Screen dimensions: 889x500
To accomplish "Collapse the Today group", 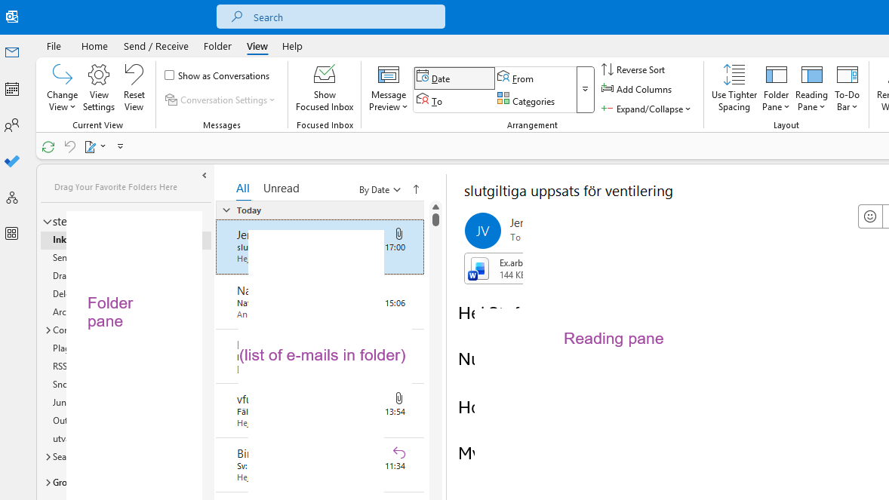I will pyautogui.click(x=226, y=210).
